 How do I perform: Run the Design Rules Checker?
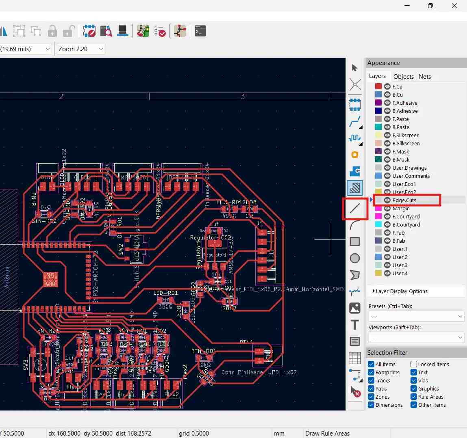(160, 31)
